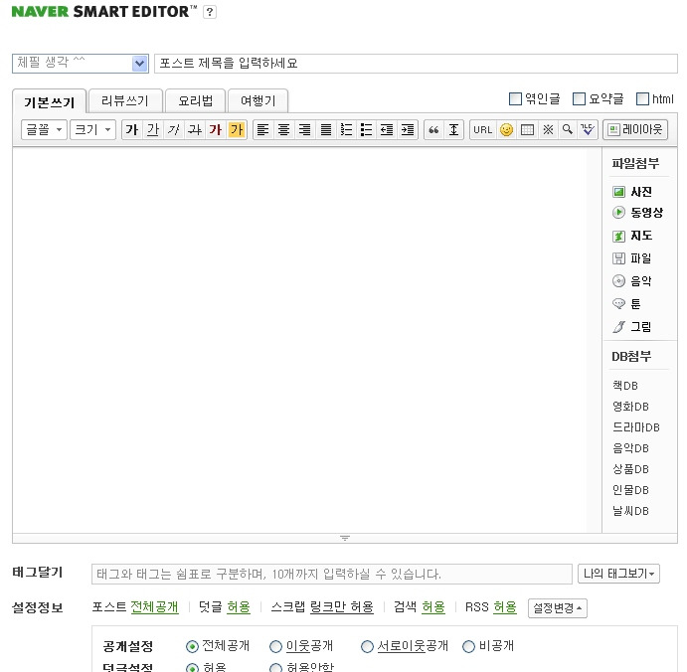The width and height of the screenshot is (687, 672).
Task: Select the 이웃공개 radio option
Action: tap(275, 646)
